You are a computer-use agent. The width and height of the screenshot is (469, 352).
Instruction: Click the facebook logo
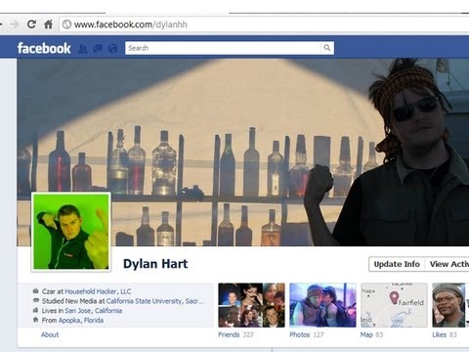click(x=44, y=48)
